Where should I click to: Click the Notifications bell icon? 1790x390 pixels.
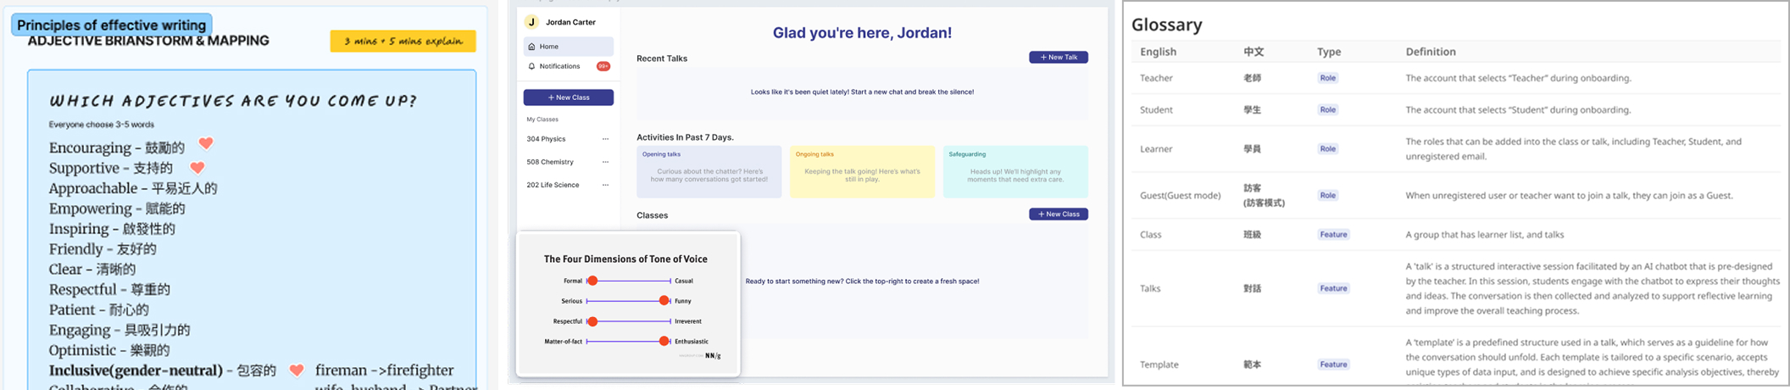tap(531, 66)
